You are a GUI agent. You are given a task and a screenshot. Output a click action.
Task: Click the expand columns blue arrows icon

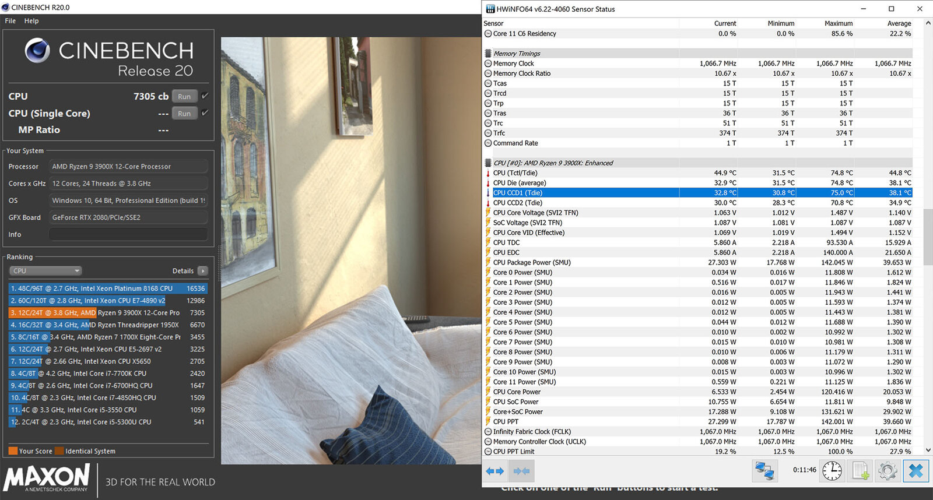click(x=494, y=471)
